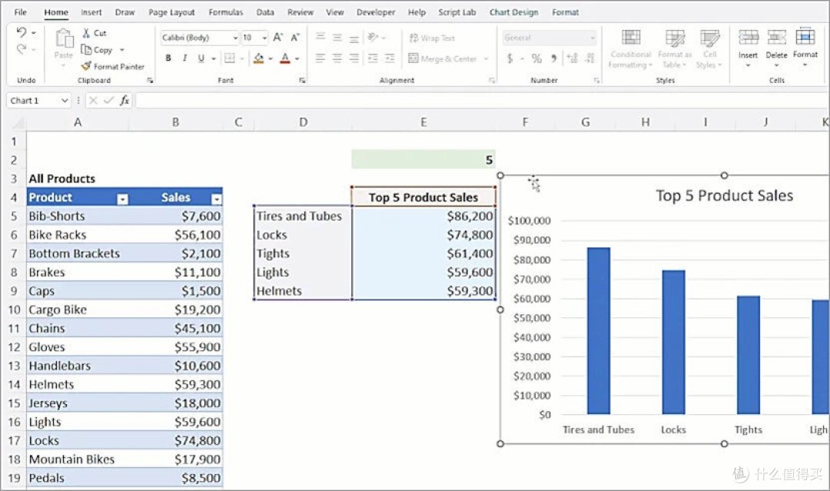
Task: Open the font size dropdown
Action: [x=264, y=37]
